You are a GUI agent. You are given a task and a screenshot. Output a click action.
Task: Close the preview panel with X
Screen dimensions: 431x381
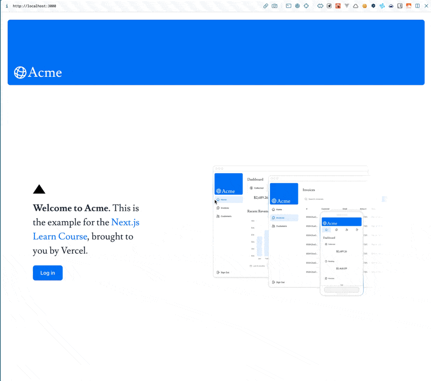coord(426,6)
